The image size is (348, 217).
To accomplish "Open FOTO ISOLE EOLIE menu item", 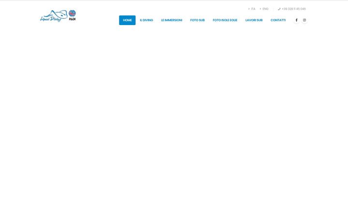I will [x=225, y=20].
